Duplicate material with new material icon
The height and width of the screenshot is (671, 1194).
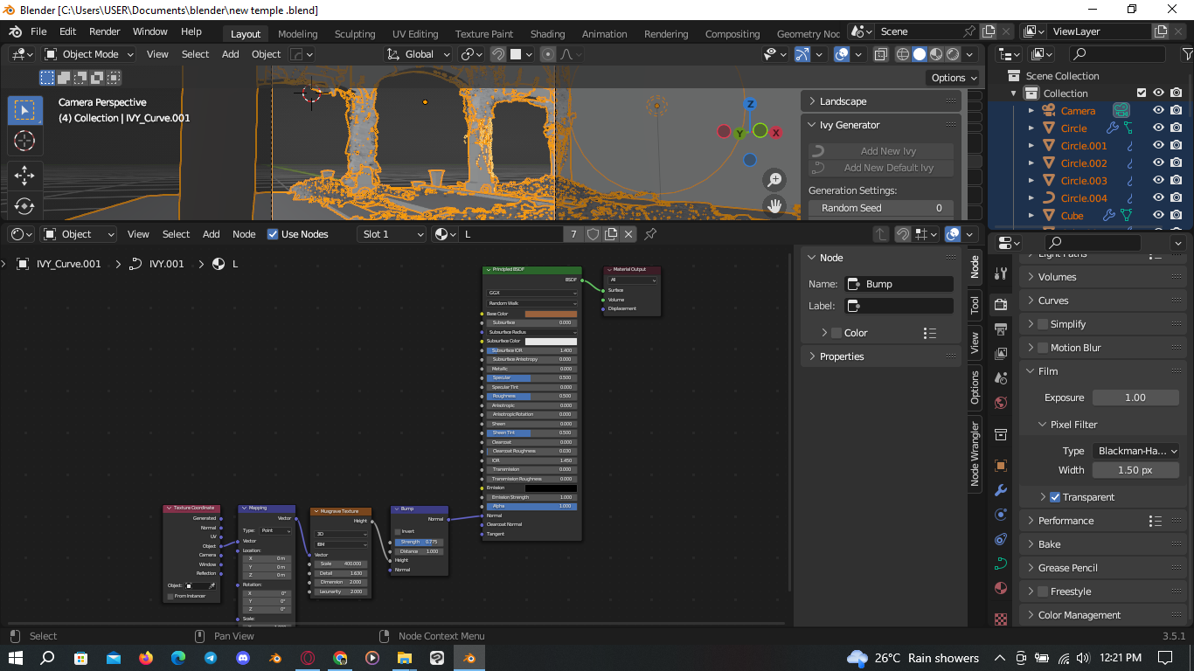pyautogui.click(x=611, y=234)
